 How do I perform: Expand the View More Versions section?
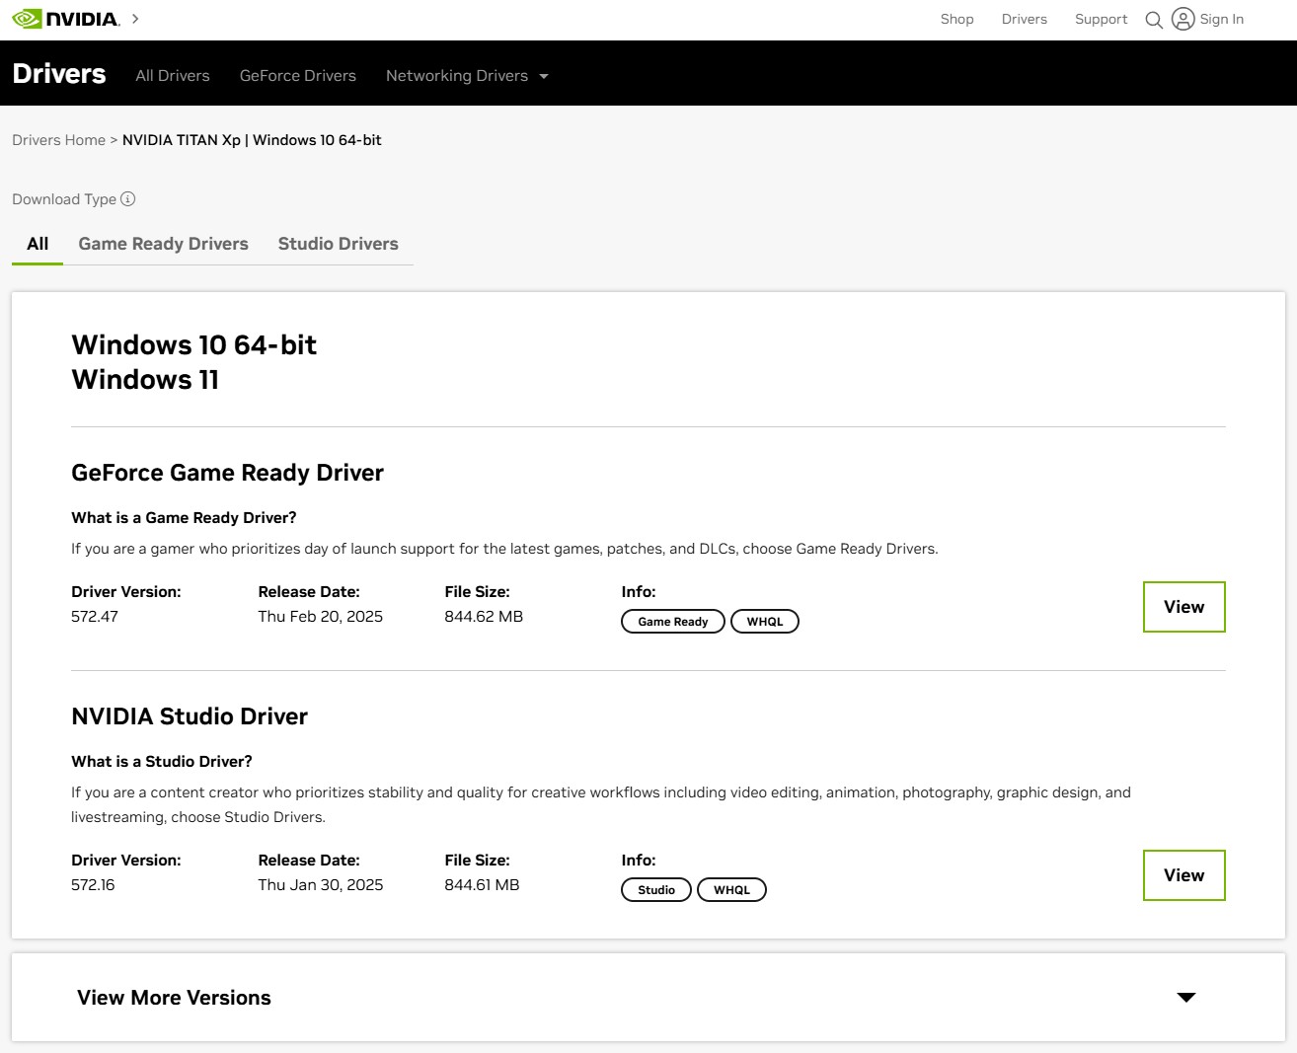click(x=648, y=998)
